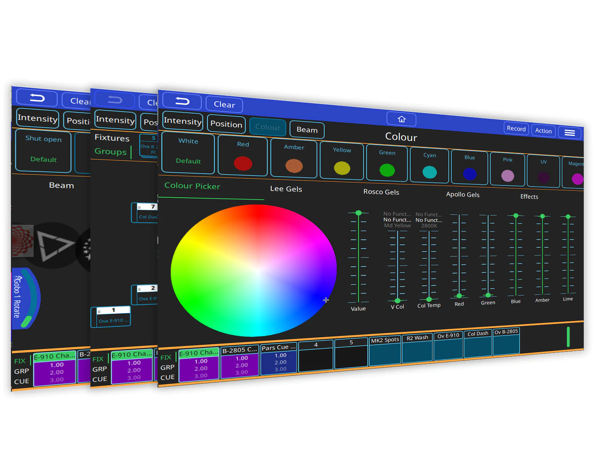Select the Green colour preset
The height and width of the screenshot is (464, 600).
point(387,163)
